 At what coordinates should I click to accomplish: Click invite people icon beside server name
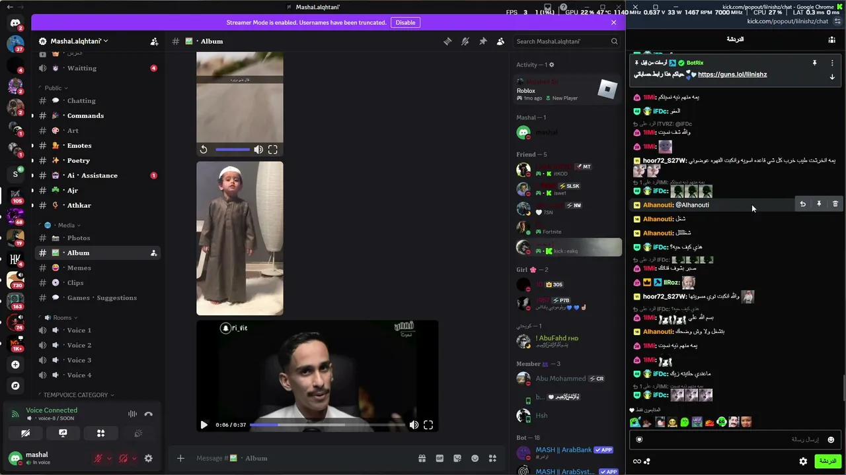pyautogui.click(x=154, y=41)
